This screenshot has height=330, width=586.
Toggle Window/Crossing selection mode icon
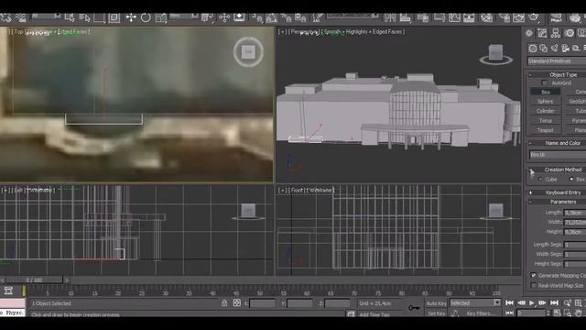(114, 17)
